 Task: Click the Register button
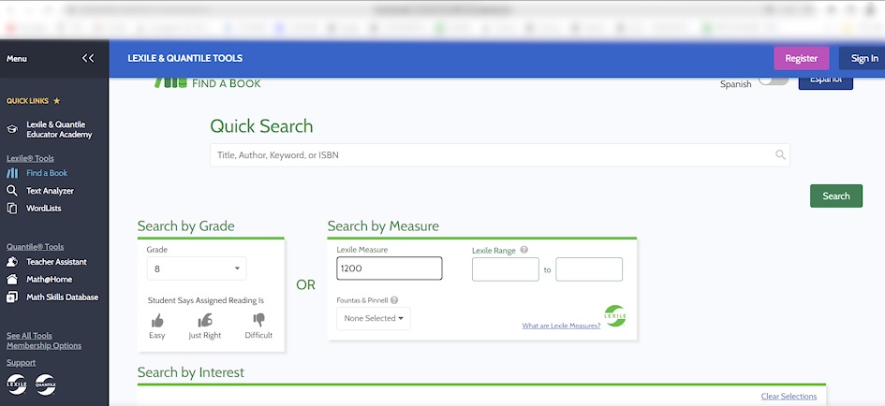[801, 58]
